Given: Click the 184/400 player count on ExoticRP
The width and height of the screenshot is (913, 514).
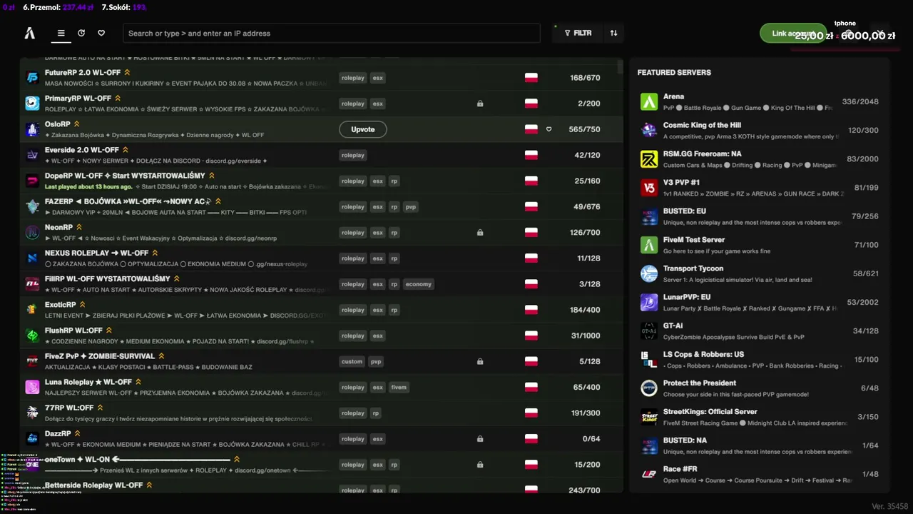Looking at the screenshot, I should tap(585, 310).
